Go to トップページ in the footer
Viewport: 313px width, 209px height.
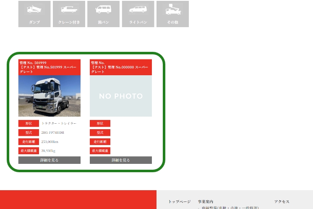click(x=180, y=201)
